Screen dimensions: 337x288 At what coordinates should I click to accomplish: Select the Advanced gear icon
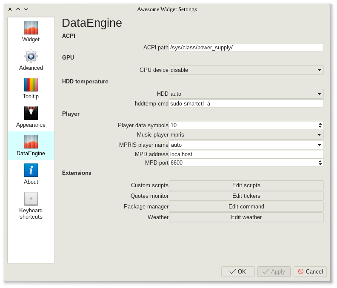click(31, 56)
